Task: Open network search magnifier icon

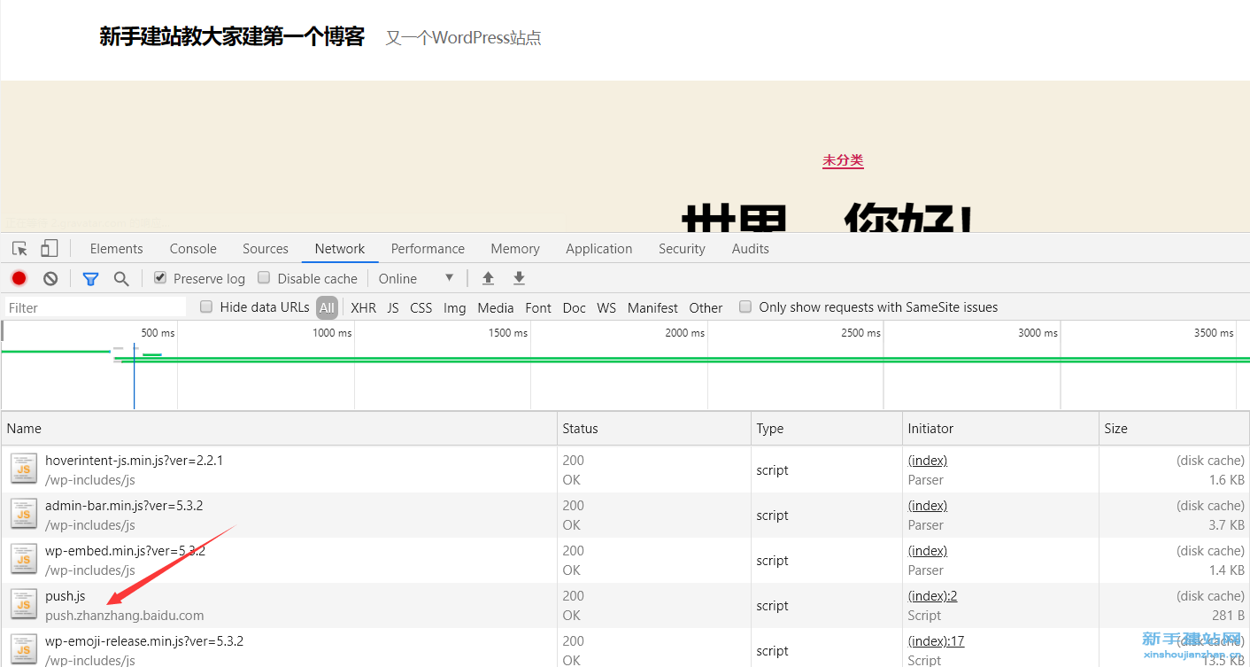Action: click(121, 278)
